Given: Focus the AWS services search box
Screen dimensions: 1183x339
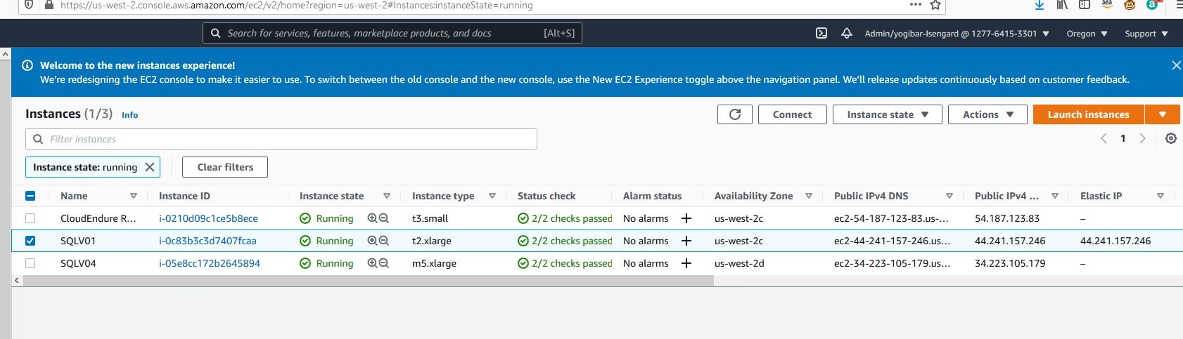Looking at the screenshot, I should [392, 33].
